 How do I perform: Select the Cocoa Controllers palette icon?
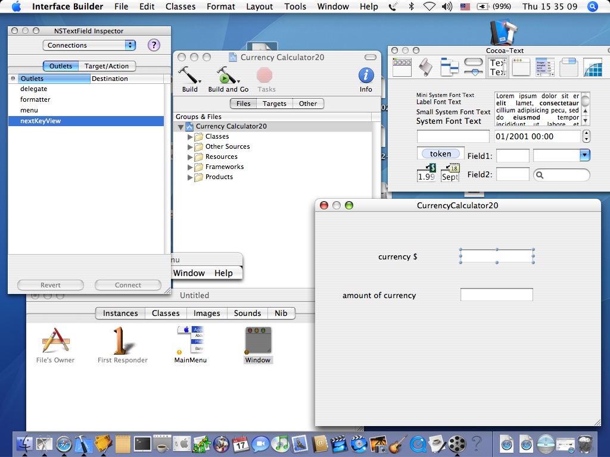[449, 67]
